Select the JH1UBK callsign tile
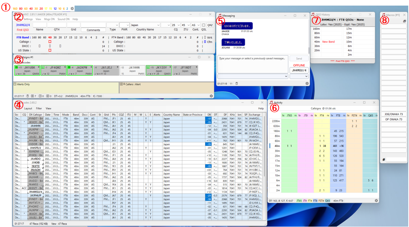The height and width of the screenshot is (227, 409). point(26,70)
